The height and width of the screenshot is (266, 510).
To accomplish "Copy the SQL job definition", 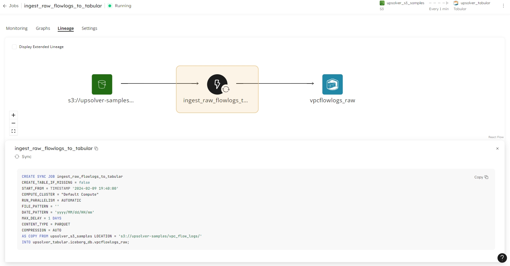I will [481, 177].
